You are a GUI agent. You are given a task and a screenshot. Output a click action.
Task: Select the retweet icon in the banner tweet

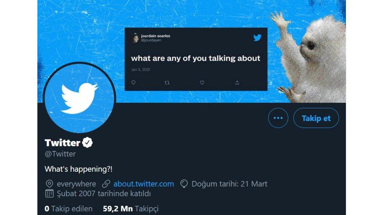click(x=167, y=82)
